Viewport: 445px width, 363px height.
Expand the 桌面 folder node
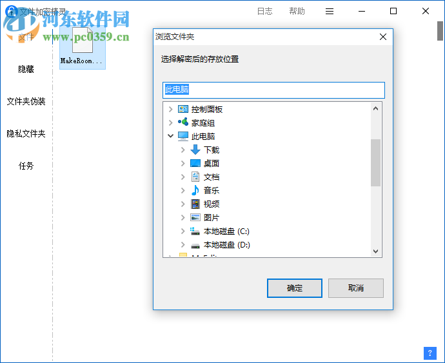tap(183, 163)
